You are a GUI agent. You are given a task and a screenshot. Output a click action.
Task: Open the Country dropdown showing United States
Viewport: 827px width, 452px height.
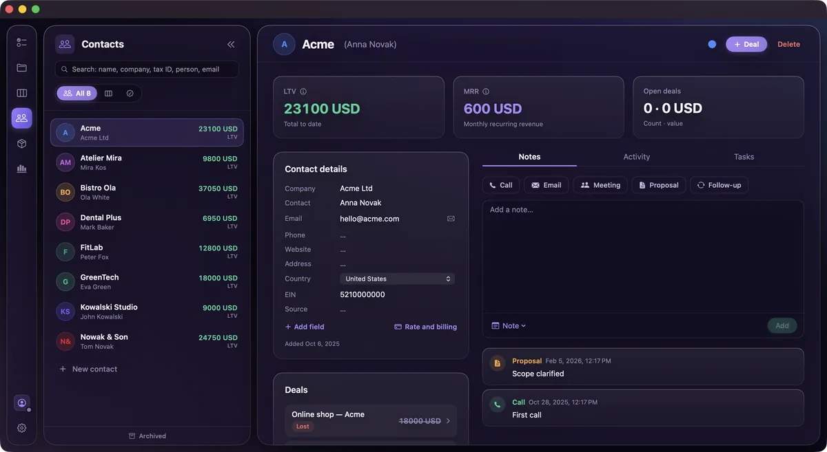pyautogui.click(x=397, y=279)
